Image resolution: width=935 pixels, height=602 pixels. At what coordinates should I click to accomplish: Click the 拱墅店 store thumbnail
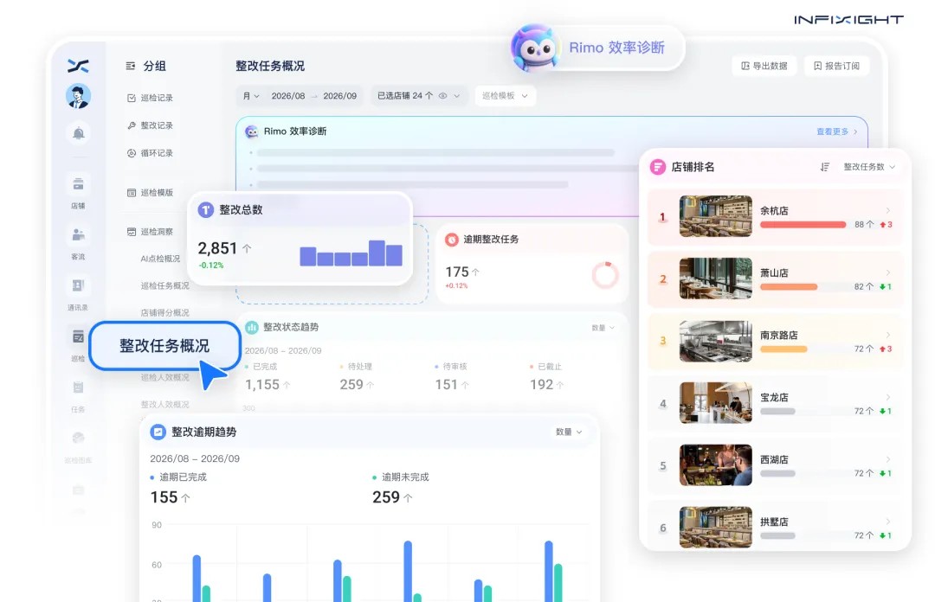[x=716, y=528]
